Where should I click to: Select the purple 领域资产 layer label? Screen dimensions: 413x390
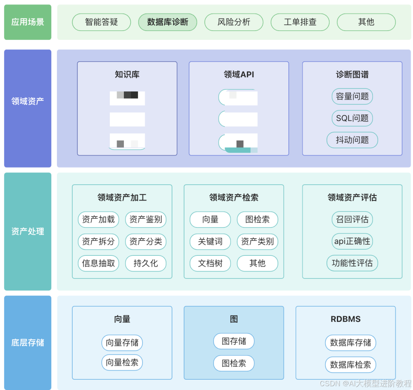(28, 109)
